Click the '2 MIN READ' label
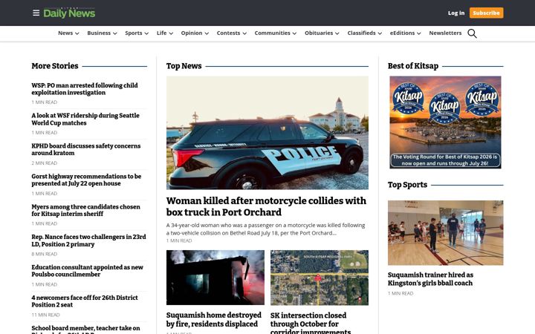The width and height of the screenshot is (535, 334). (45, 163)
